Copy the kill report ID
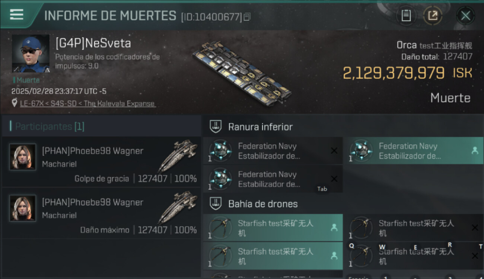The height and width of the screenshot is (279, 484). (x=247, y=17)
